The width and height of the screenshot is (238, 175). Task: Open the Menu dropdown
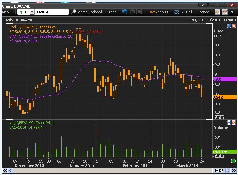point(8,12)
